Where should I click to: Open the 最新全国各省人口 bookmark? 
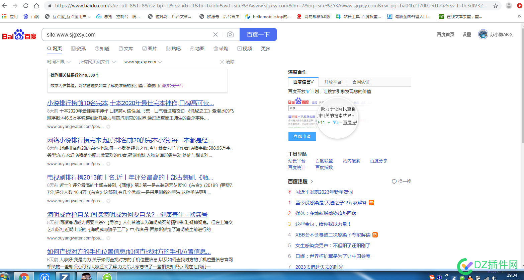point(409,16)
